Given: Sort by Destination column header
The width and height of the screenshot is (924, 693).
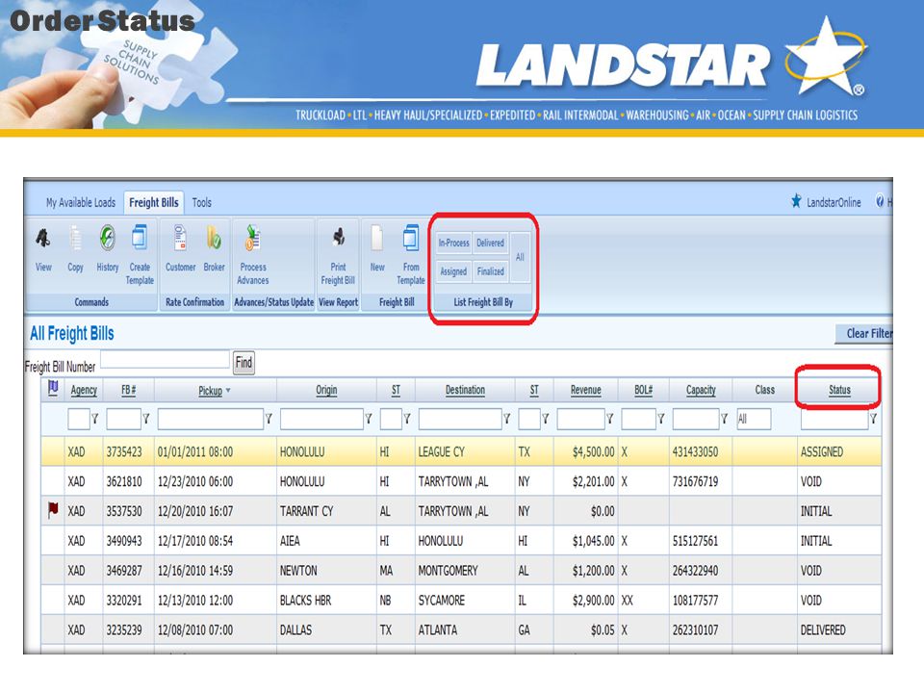Looking at the screenshot, I should (466, 390).
